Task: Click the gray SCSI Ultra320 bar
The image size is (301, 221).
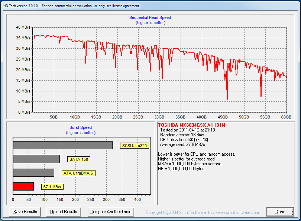Action: tap(62, 145)
